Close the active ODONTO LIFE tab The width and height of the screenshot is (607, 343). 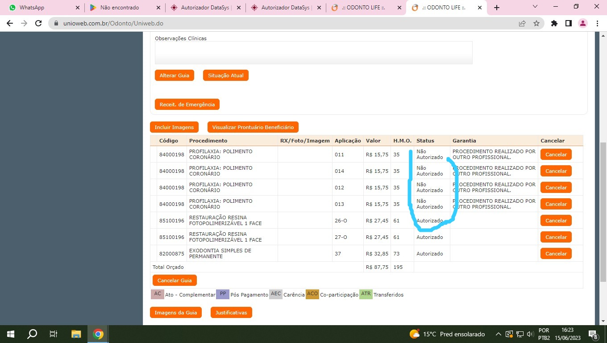coord(480,8)
